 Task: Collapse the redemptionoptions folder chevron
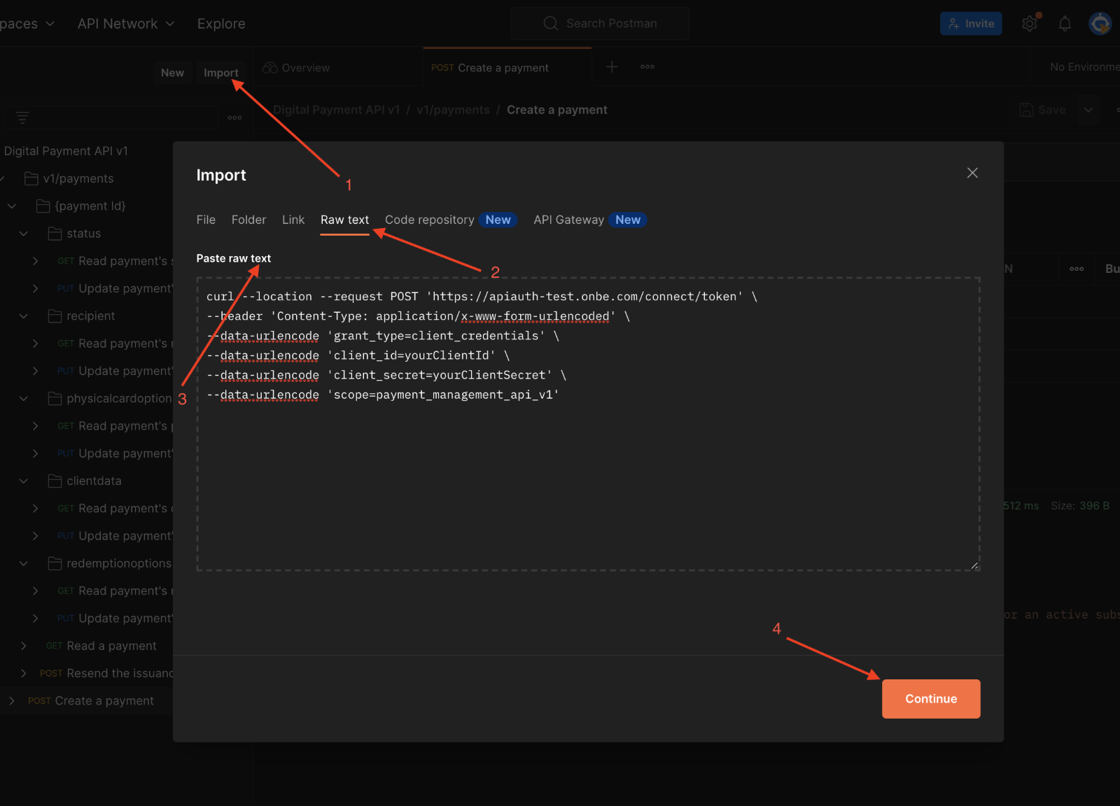tap(23, 563)
